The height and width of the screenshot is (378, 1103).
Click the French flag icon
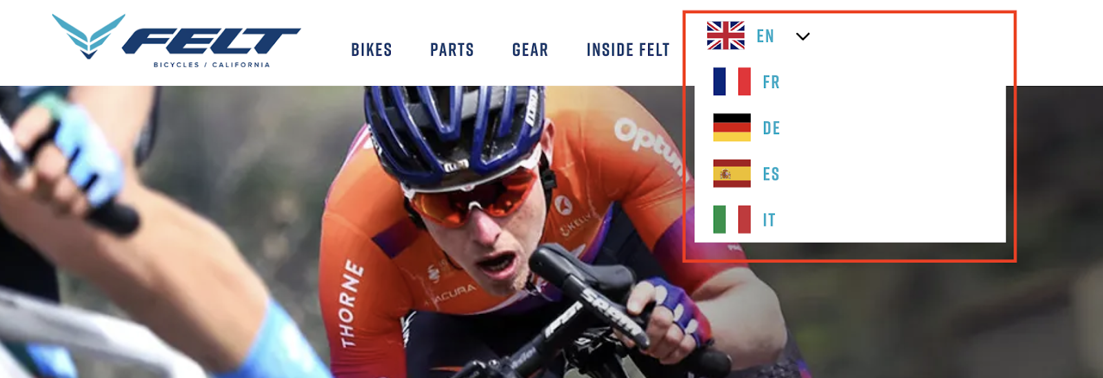[732, 81]
